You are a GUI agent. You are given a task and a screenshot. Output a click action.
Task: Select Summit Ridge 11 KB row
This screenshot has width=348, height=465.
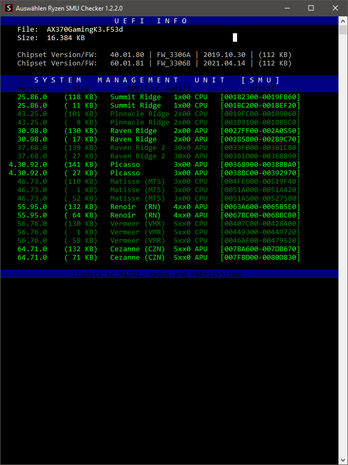pyautogui.click(x=159, y=105)
